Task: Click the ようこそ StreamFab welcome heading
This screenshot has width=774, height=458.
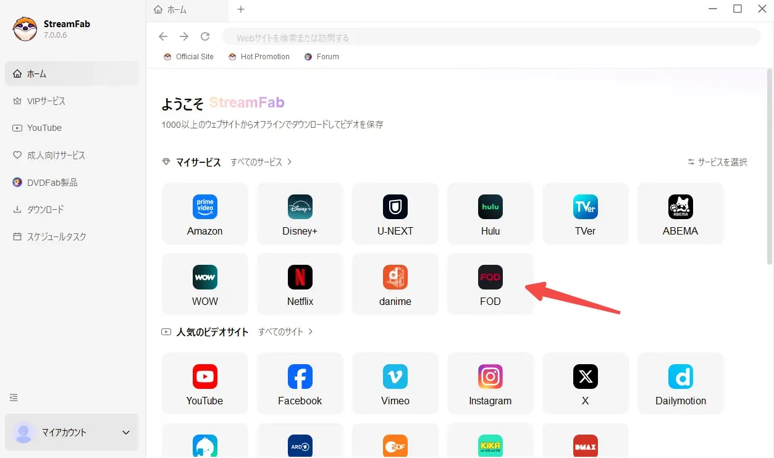Action: tap(223, 103)
